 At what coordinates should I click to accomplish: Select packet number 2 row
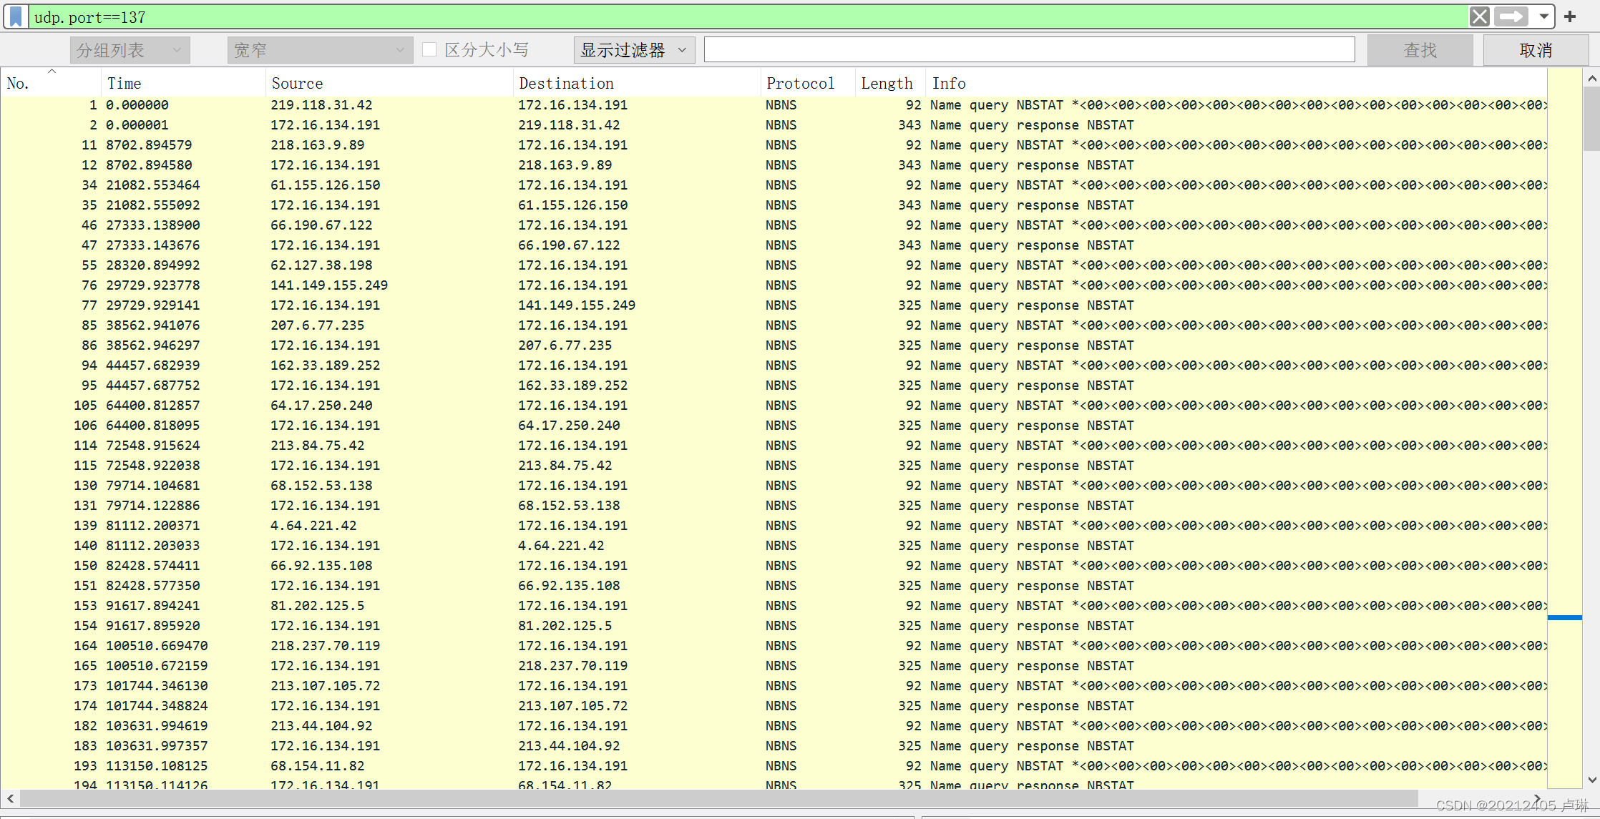[x=774, y=125]
